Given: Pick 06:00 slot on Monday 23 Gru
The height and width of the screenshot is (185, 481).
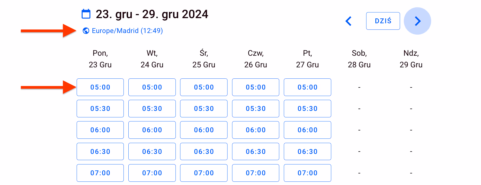Looking at the screenshot, I should [100, 130].
